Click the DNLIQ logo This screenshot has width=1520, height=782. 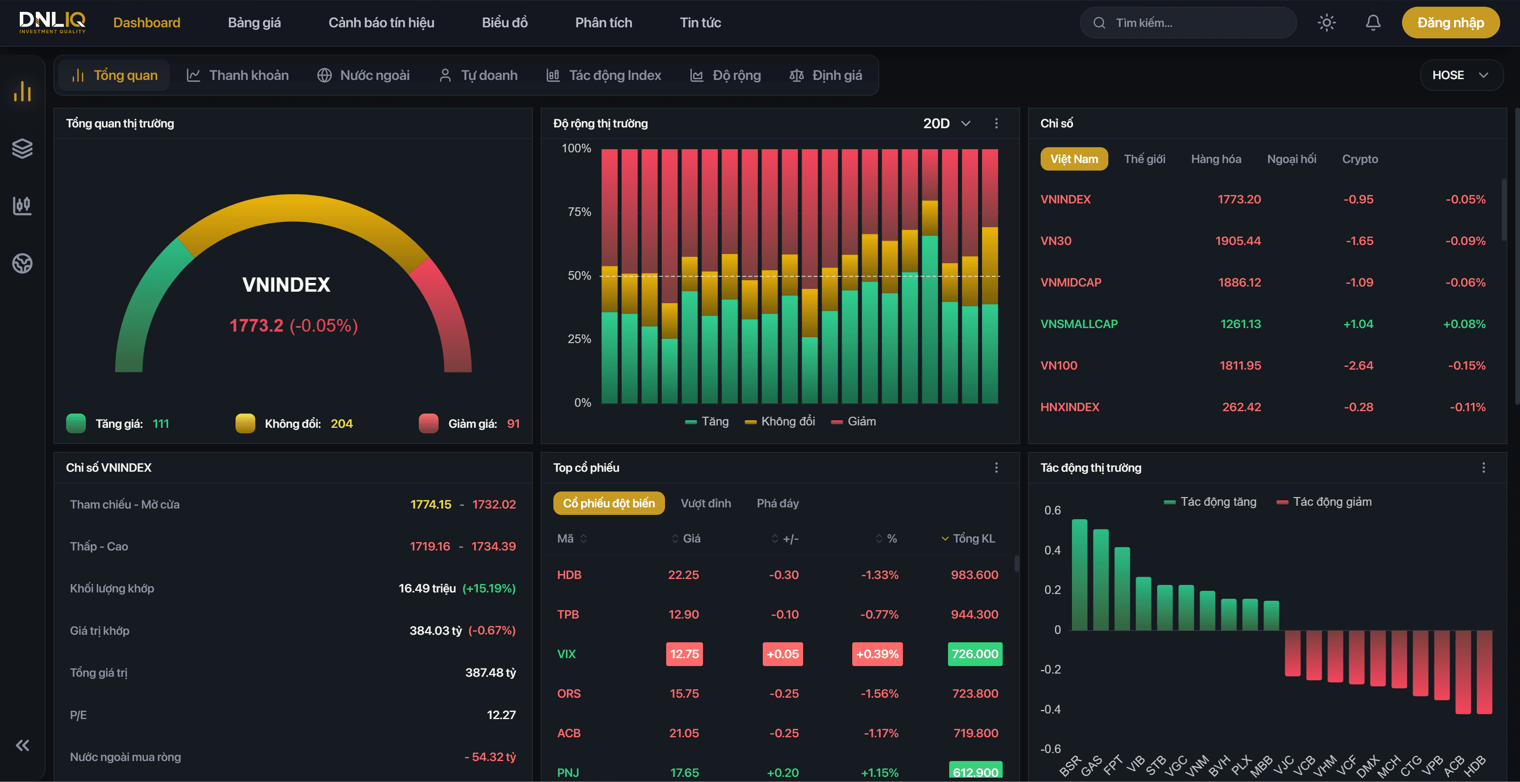tap(53, 23)
